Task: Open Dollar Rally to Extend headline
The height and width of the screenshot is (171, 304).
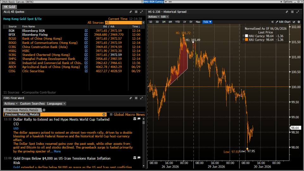Action: coord(61,121)
